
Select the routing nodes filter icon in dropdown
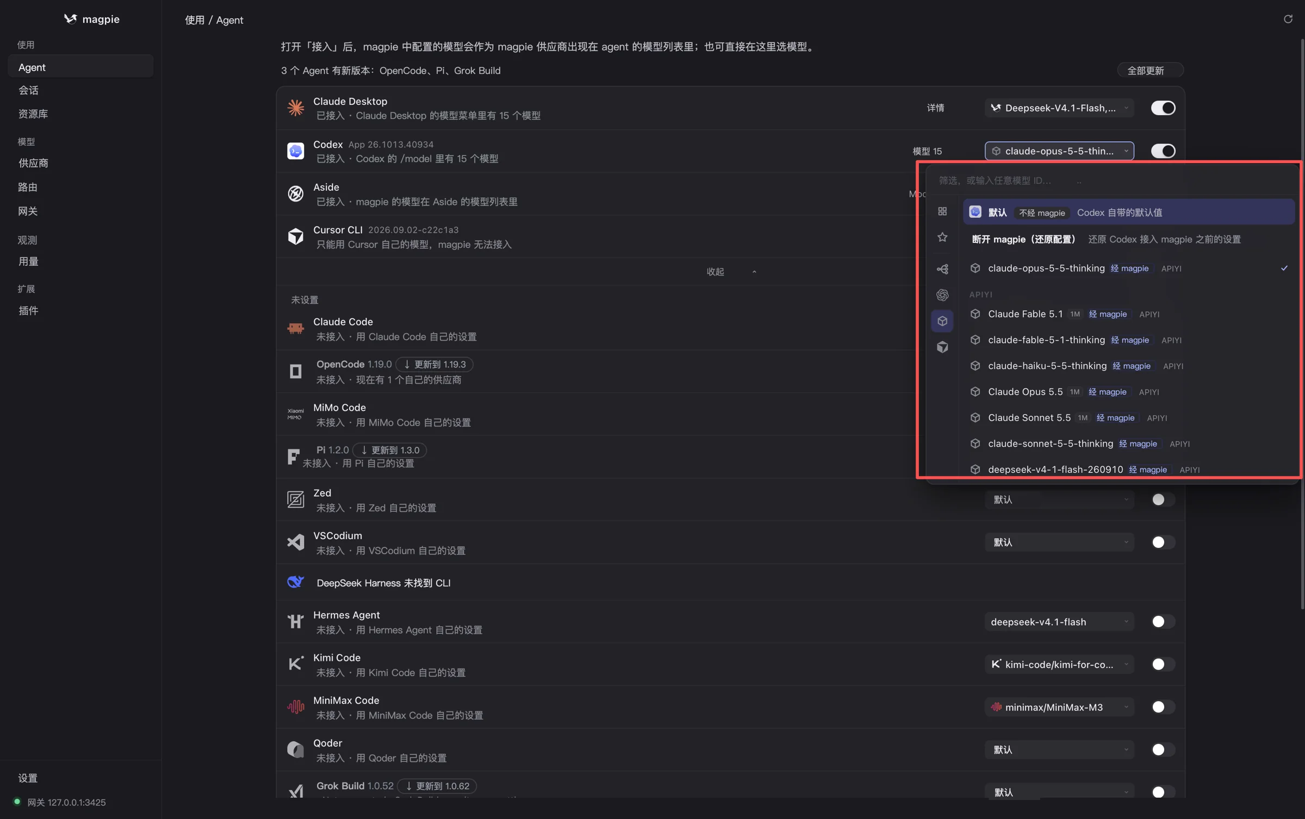coord(942,269)
